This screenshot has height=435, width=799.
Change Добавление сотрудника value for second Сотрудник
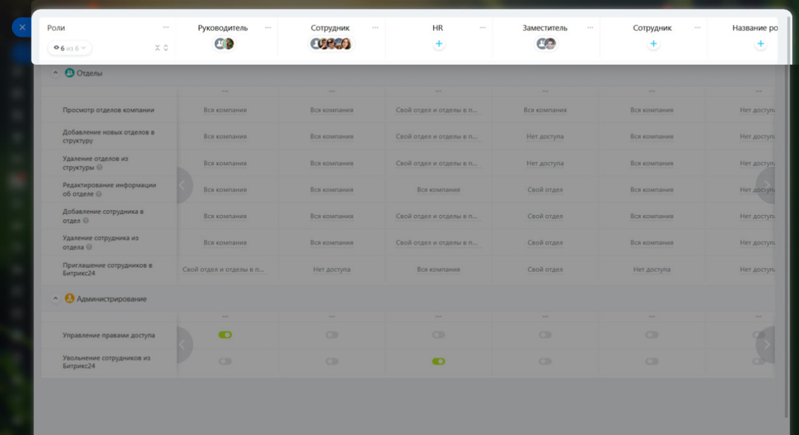click(652, 216)
